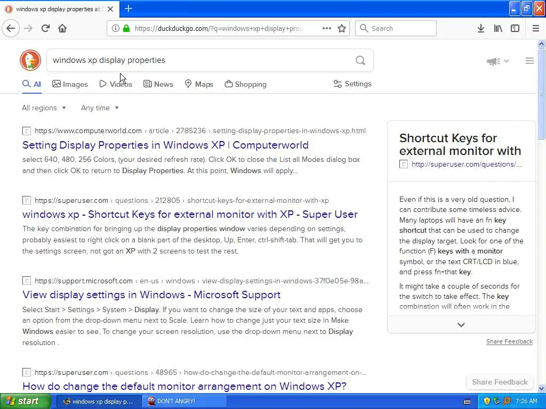This screenshot has height=409, width=546.
Task: Click the page vertical scrollbar thumb
Action: coord(541,94)
